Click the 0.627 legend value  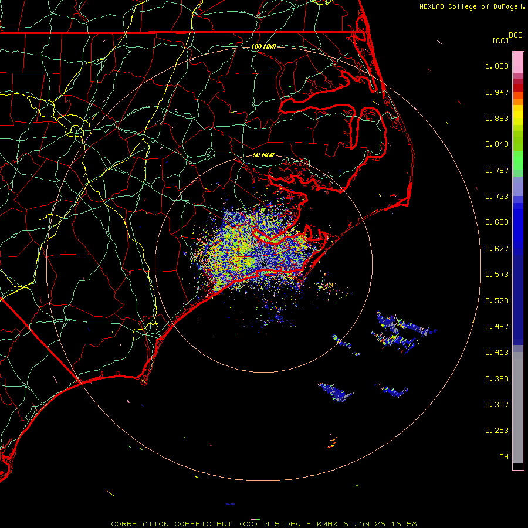click(497, 249)
